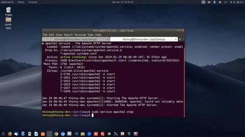Viewport: 245px width, 137px height.
Task: Open the Wi-Fi network indicator in the top bar
Action: (x=231, y=2)
